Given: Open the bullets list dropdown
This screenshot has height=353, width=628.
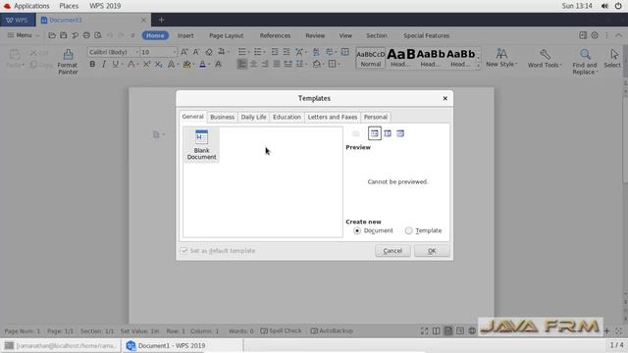Looking at the screenshot, I should tap(248, 52).
